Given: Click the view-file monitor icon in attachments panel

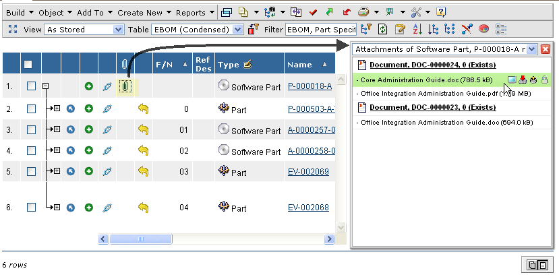Looking at the screenshot, I should [x=512, y=80].
